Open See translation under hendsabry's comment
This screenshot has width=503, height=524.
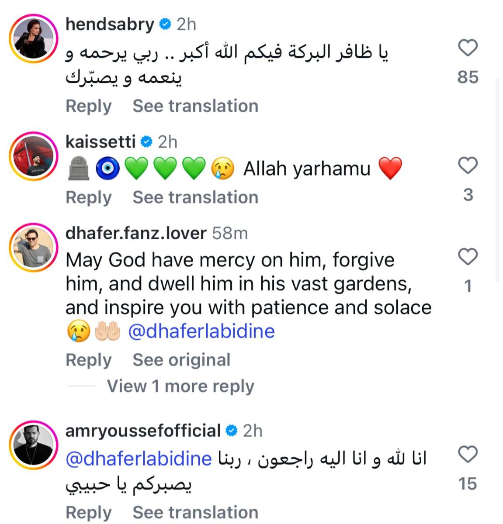(196, 106)
